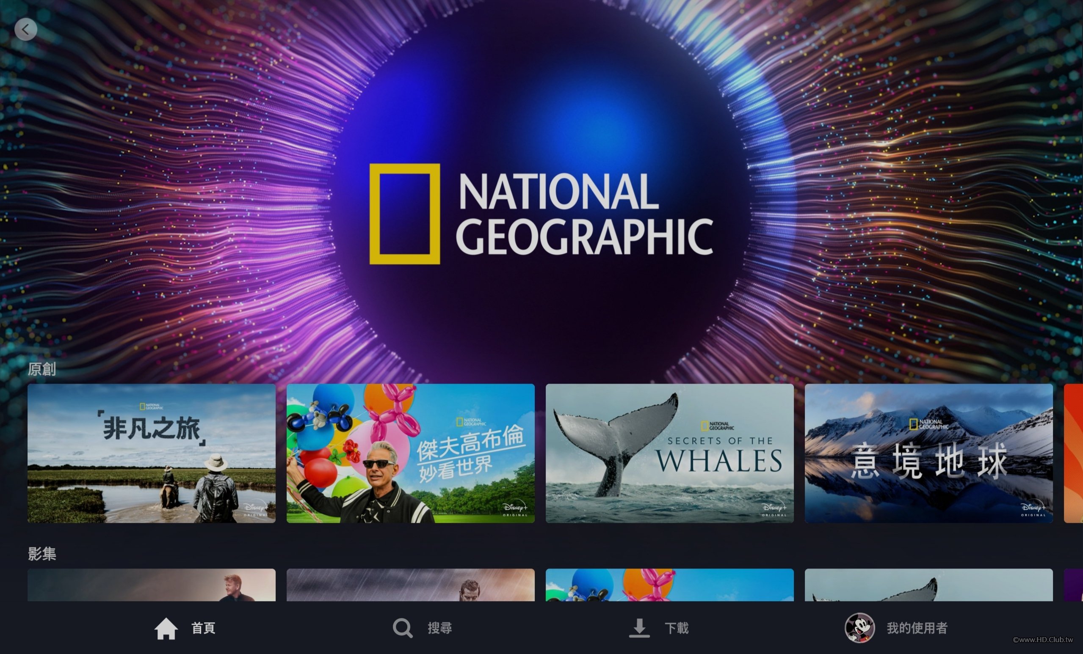Open 我的使用者 profile tab
This screenshot has width=1083, height=654.
tap(917, 629)
